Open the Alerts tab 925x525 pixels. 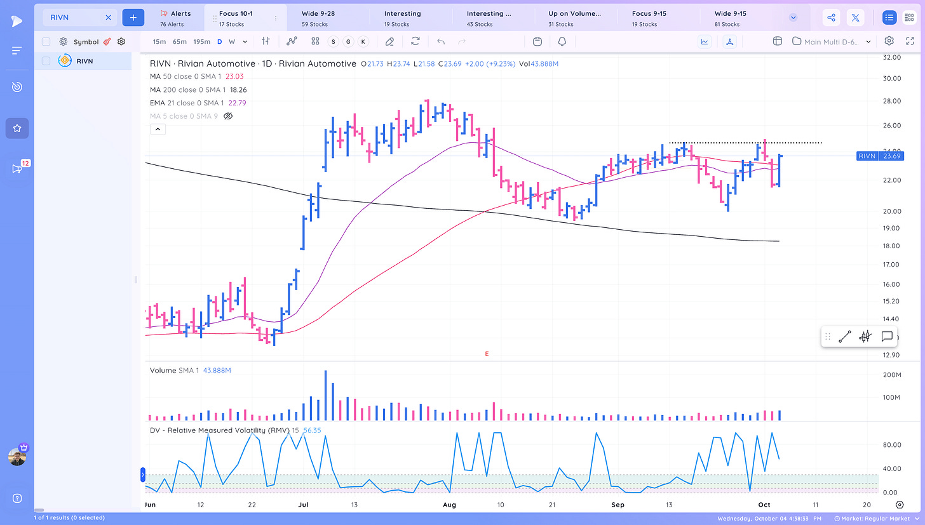(x=173, y=18)
